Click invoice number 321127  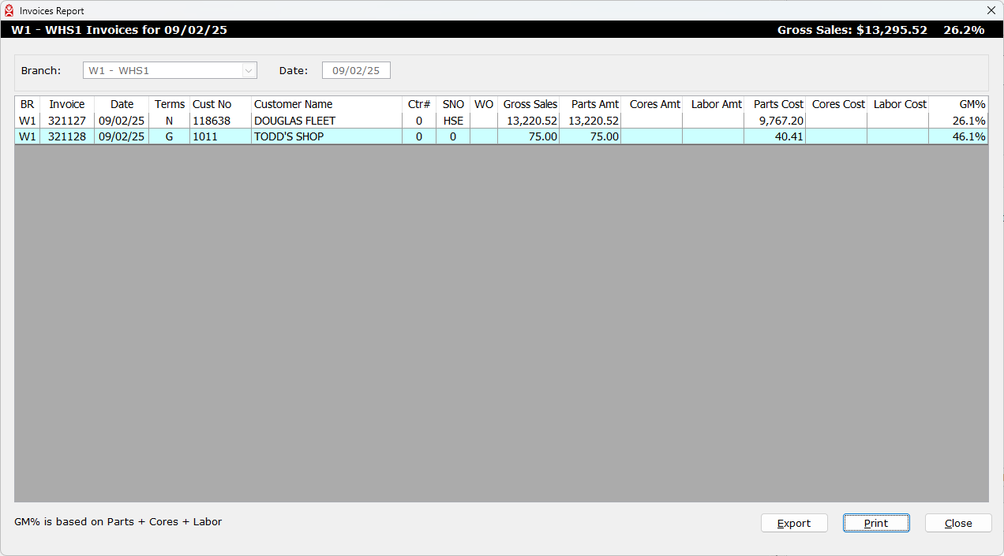[x=67, y=121]
